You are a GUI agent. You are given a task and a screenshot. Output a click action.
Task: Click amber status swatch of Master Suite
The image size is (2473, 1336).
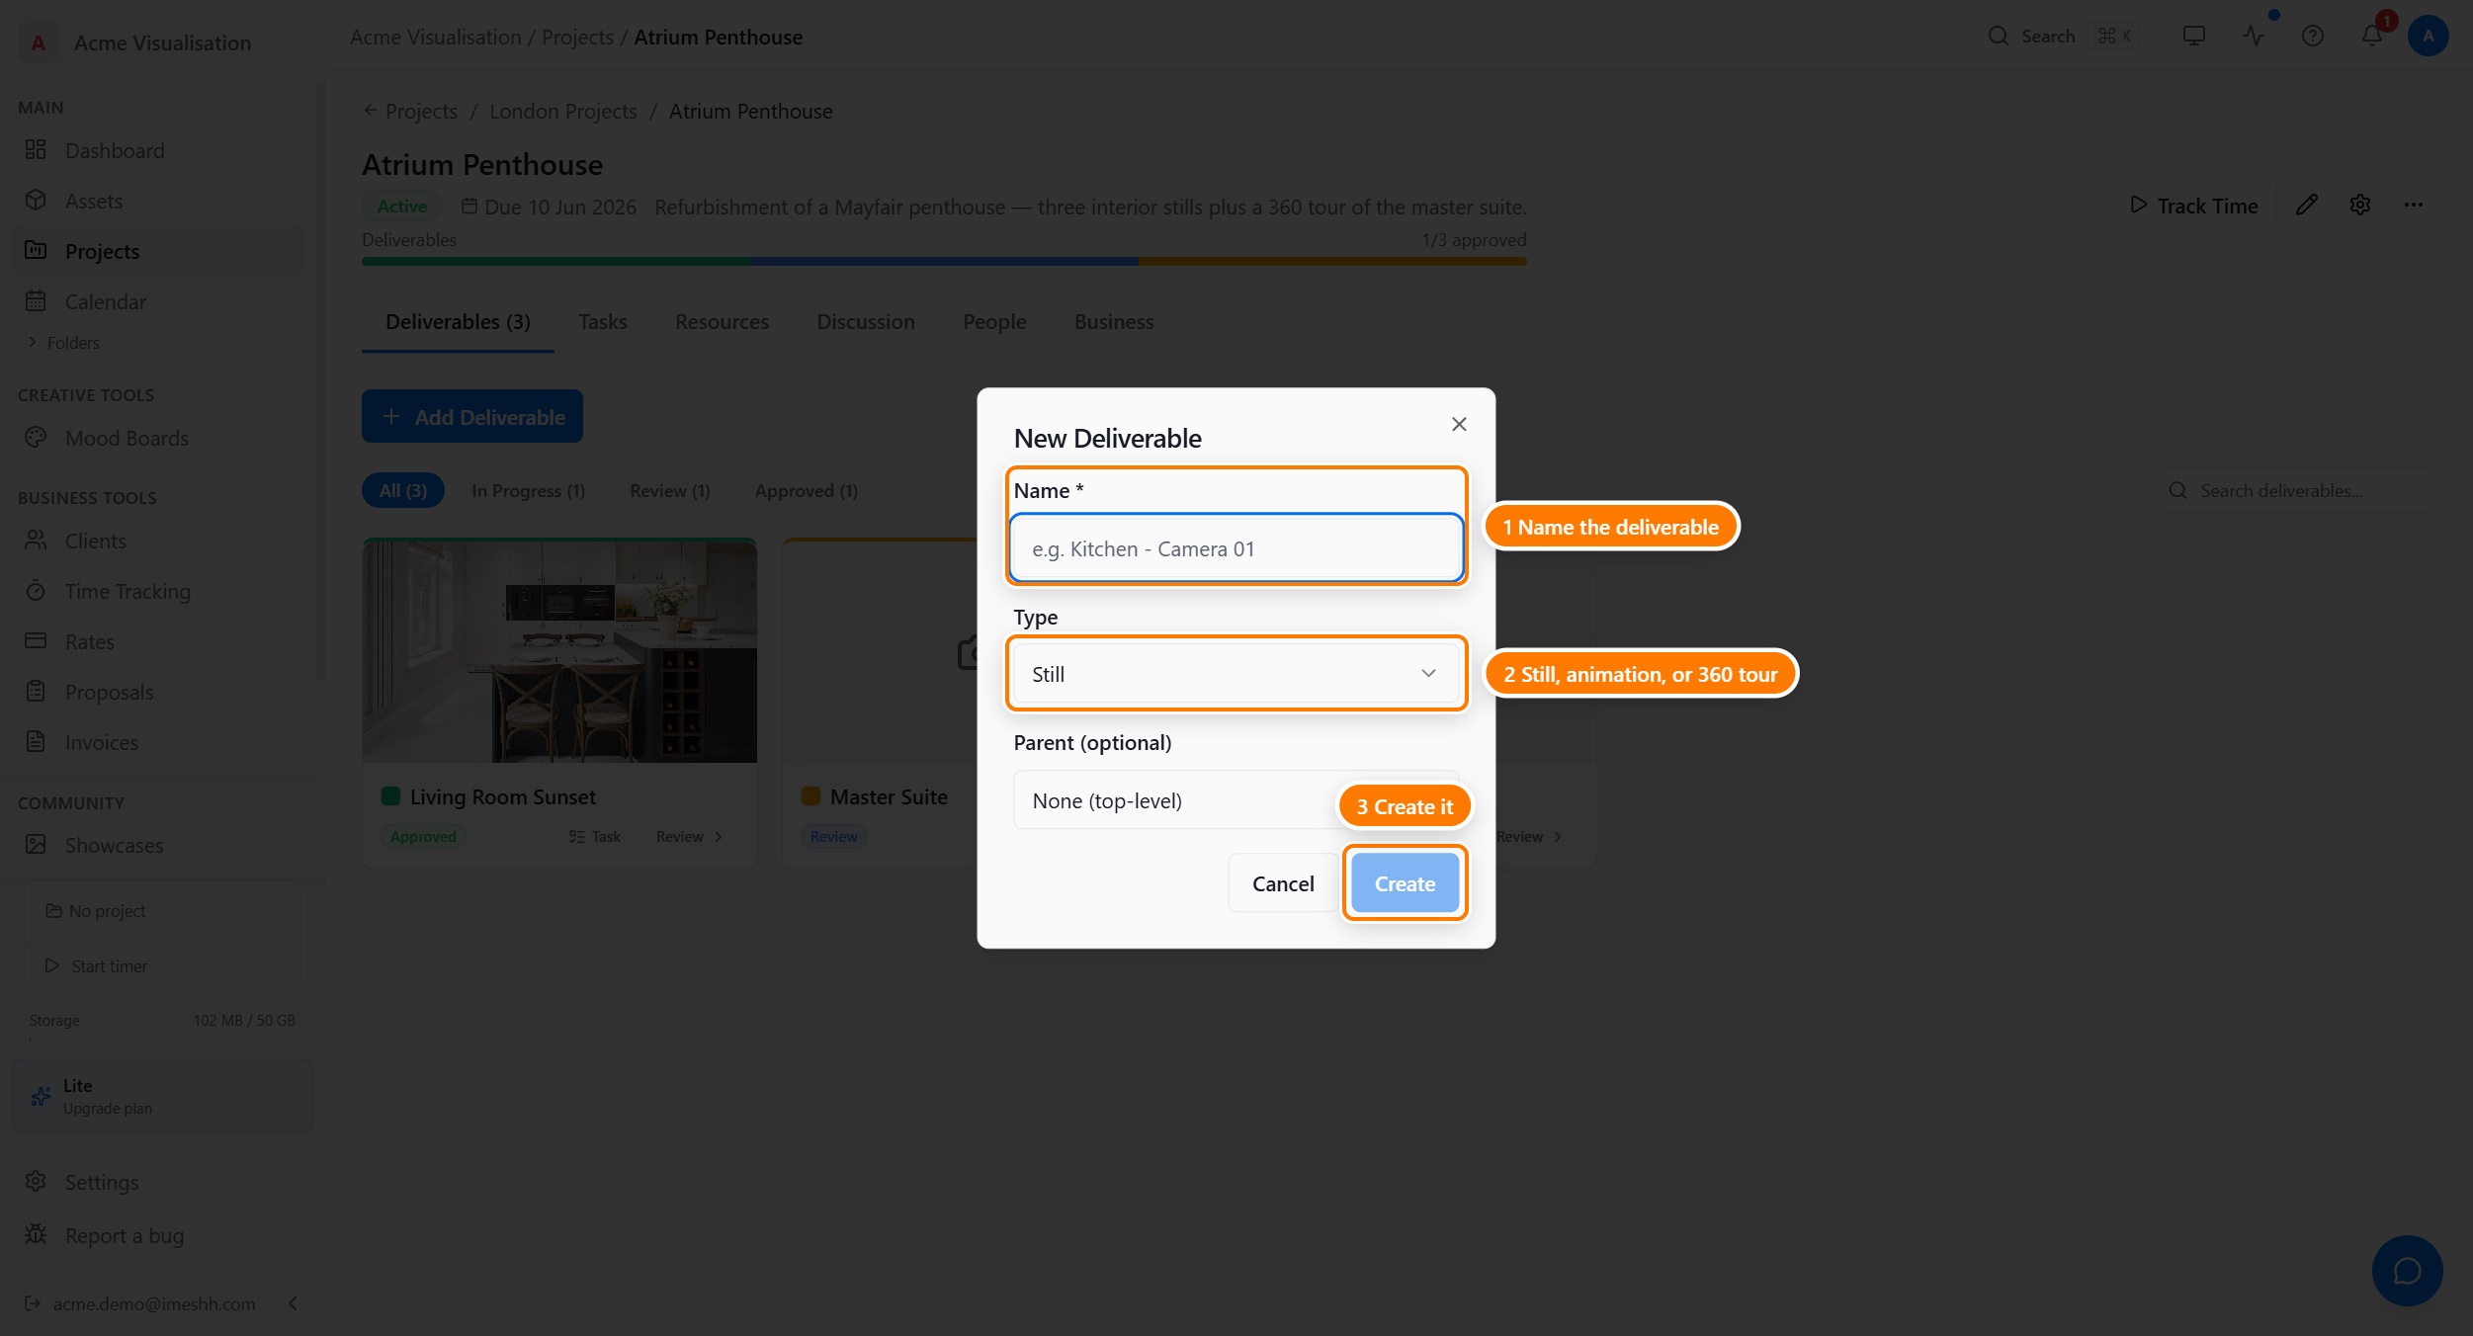tap(810, 796)
